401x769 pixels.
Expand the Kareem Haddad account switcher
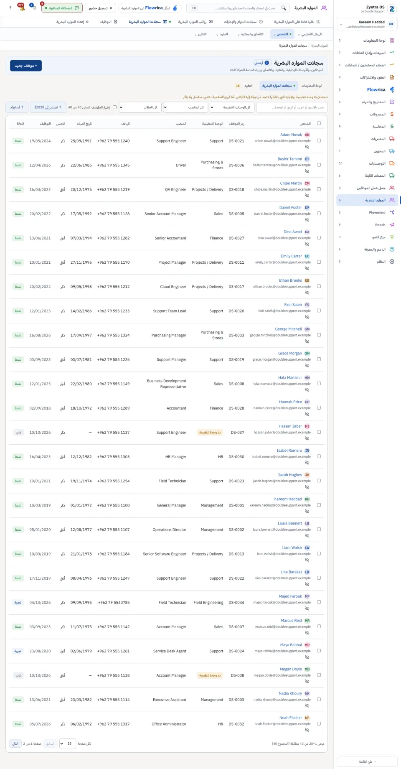click(x=367, y=24)
